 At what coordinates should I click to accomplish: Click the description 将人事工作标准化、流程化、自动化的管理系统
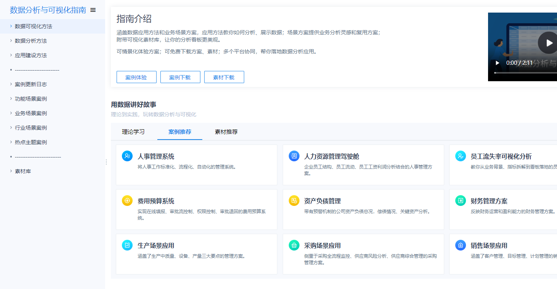point(187,167)
